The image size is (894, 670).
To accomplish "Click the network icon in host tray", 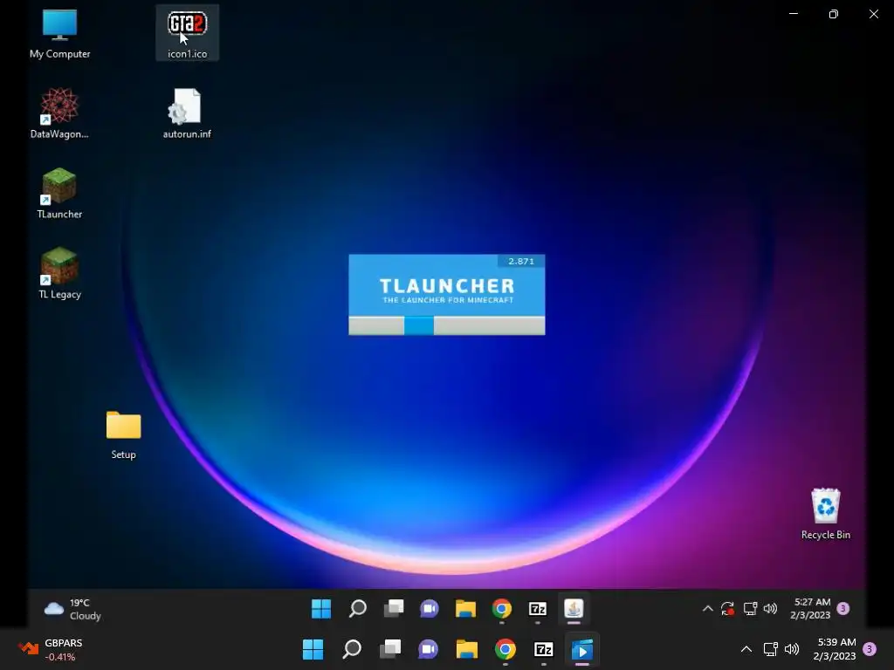I will pyautogui.click(x=770, y=649).
